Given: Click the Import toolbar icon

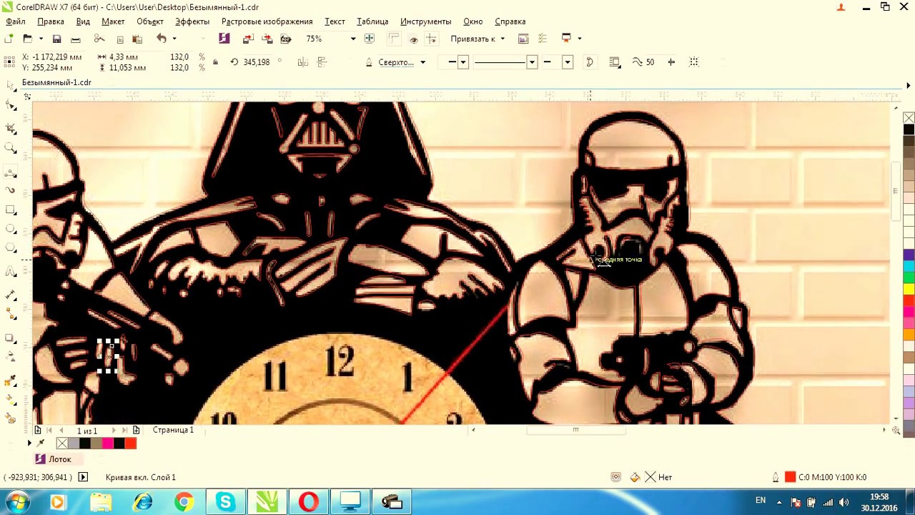Looking at the screenshot, I should [248, 39].
